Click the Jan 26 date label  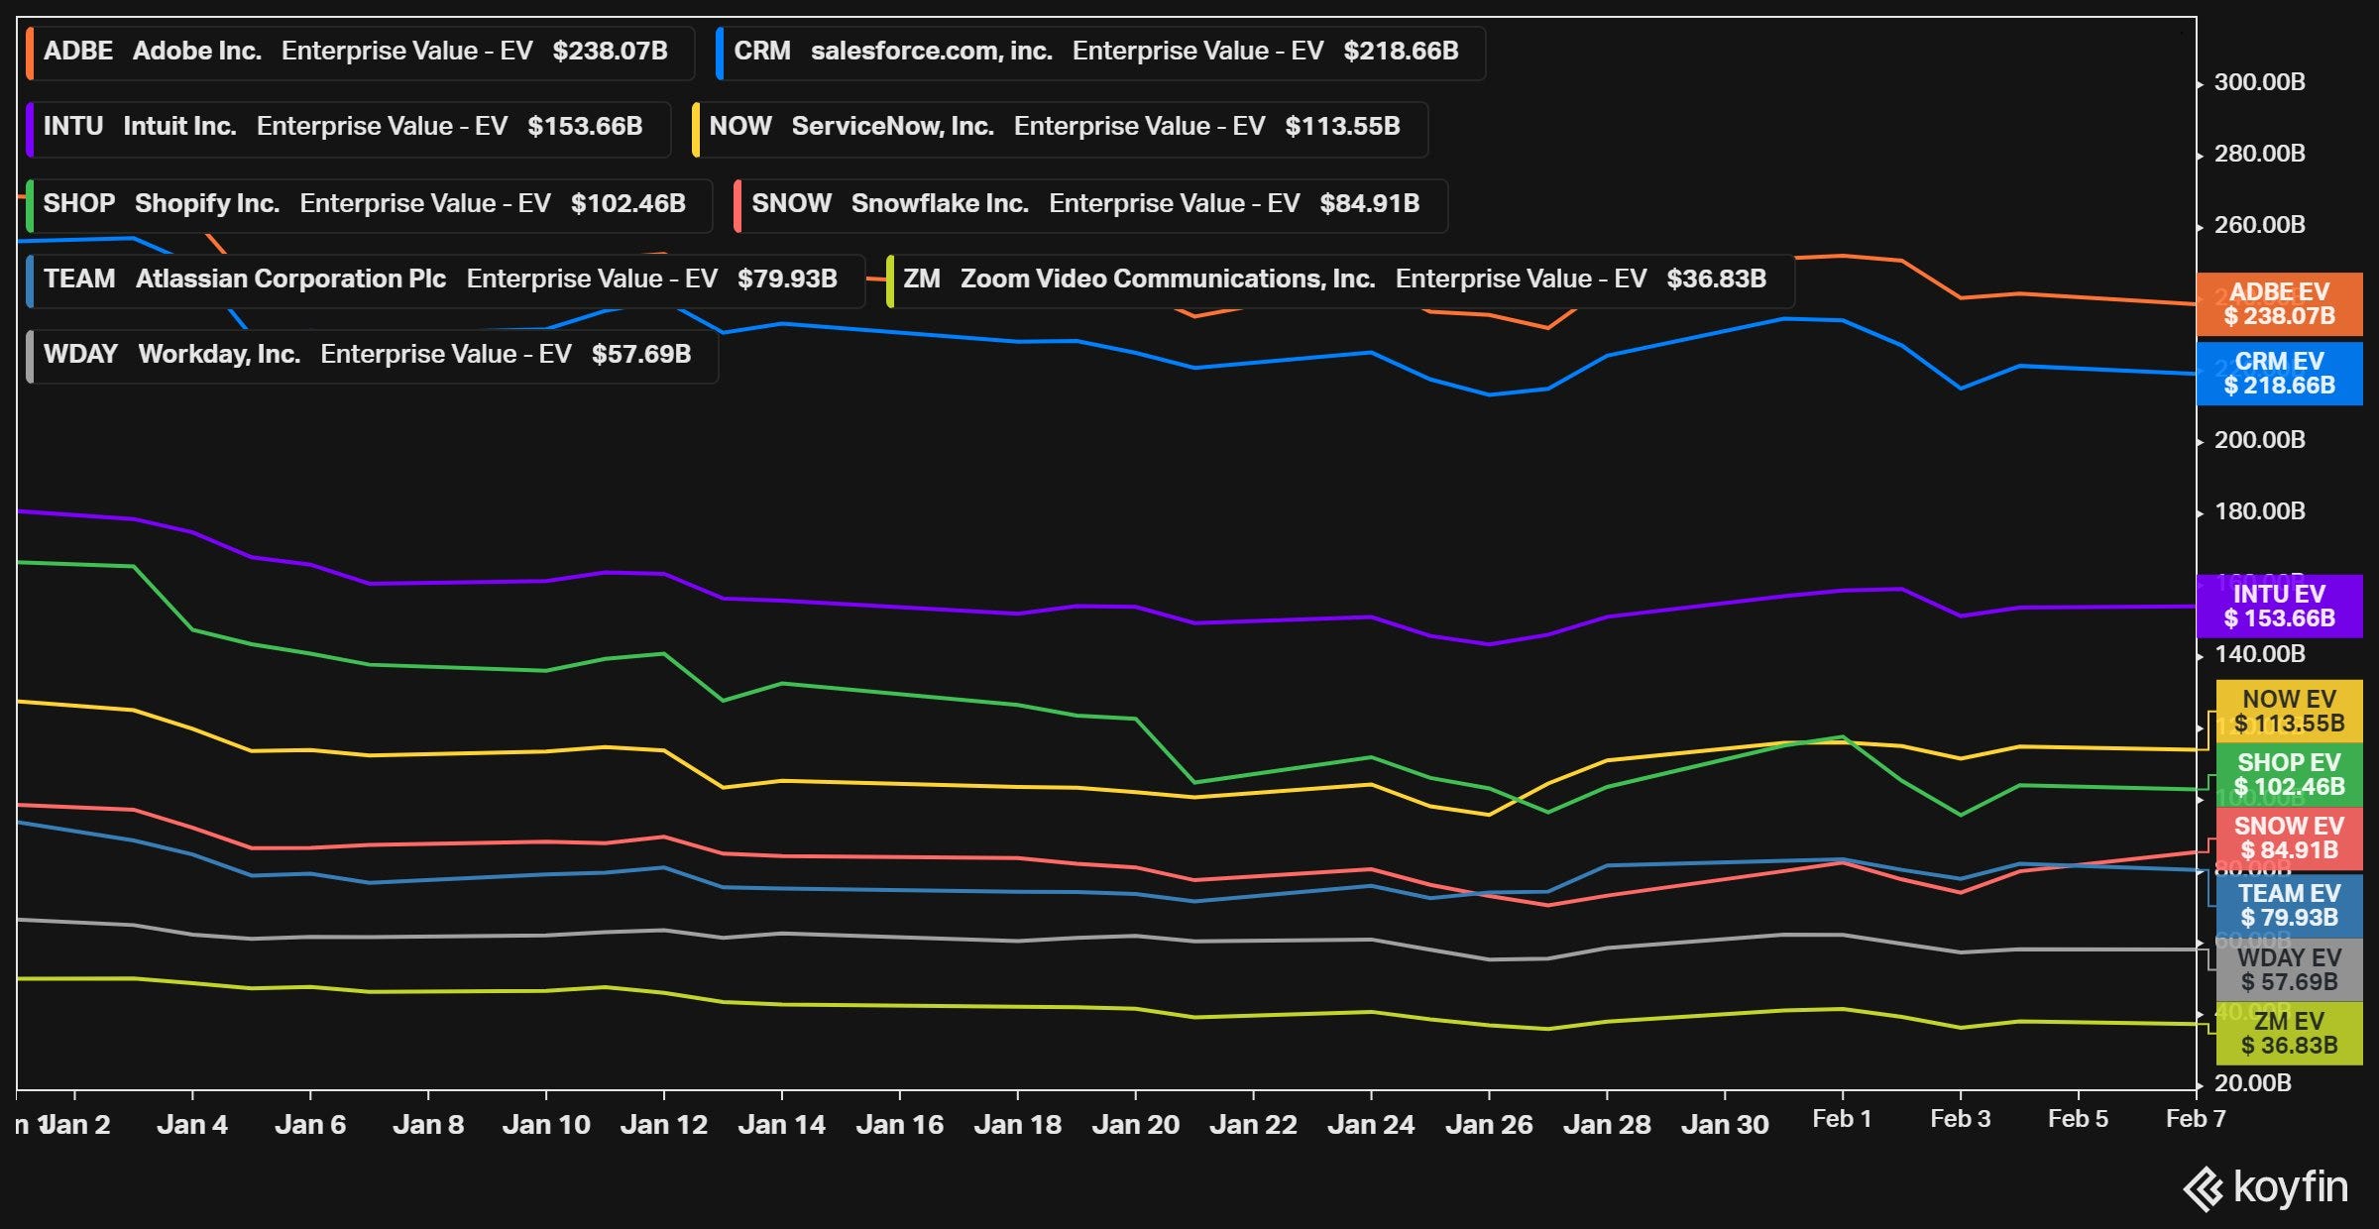(1490, 1125)
